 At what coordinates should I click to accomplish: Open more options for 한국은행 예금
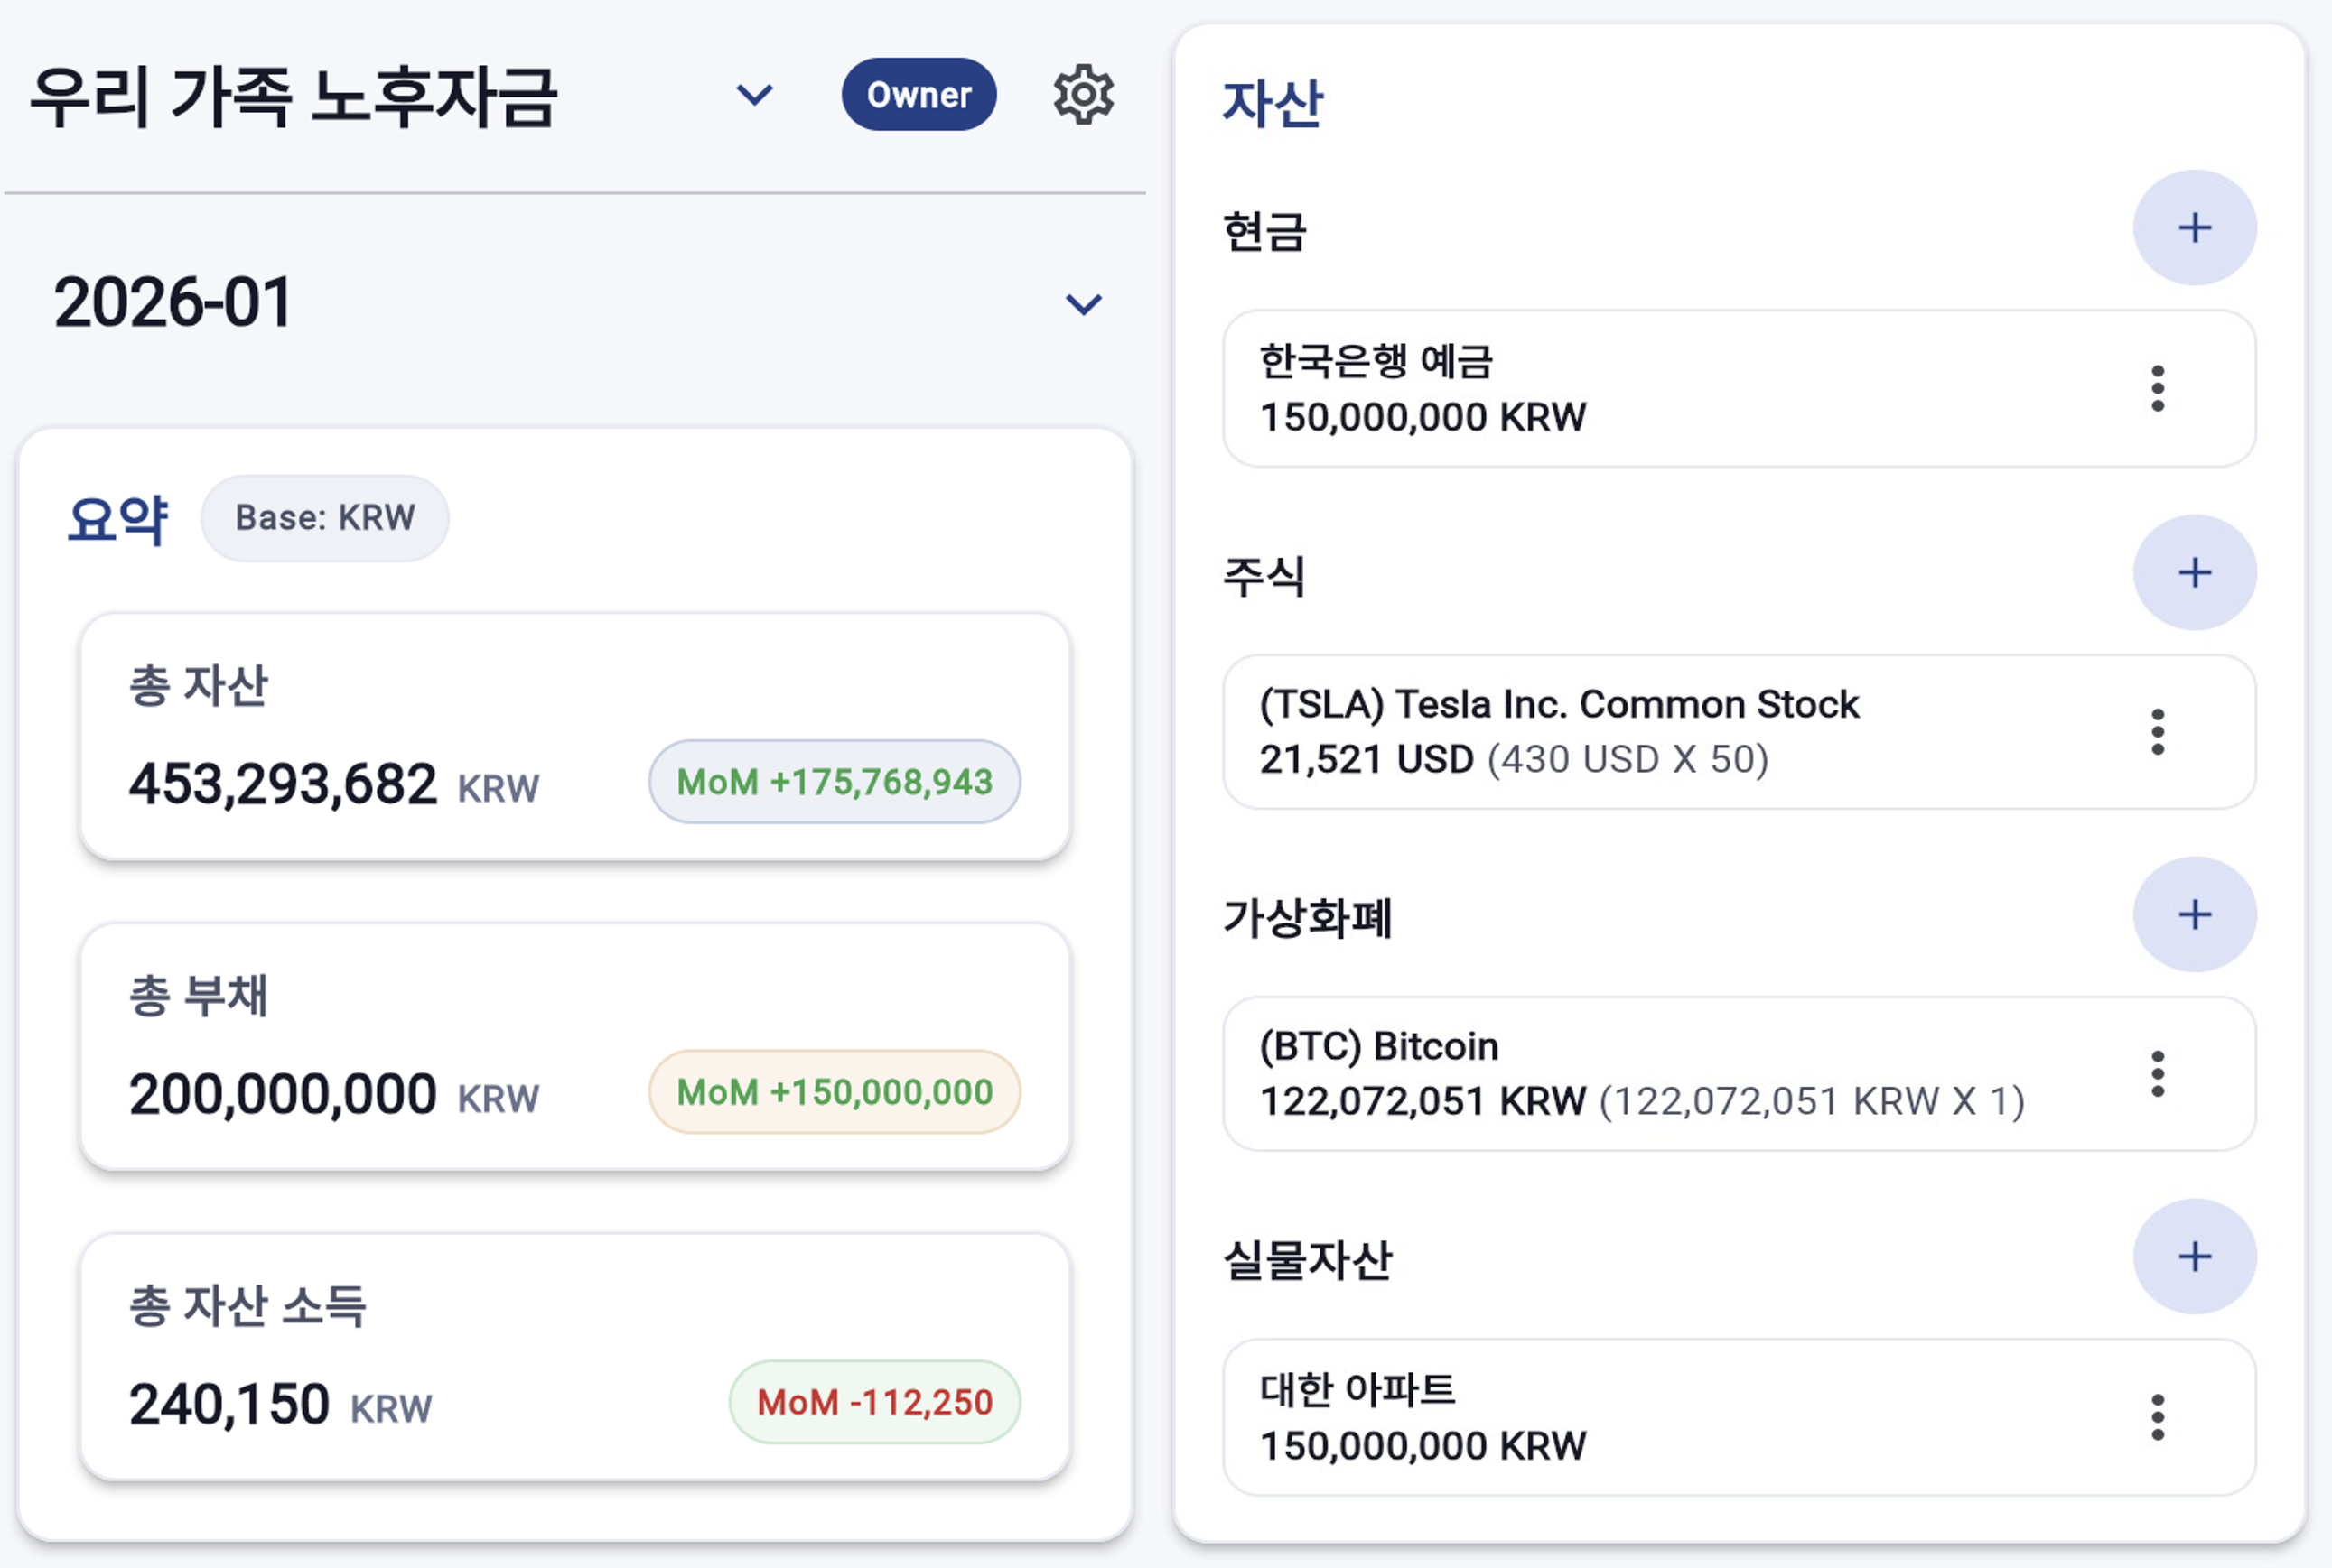2158,388
